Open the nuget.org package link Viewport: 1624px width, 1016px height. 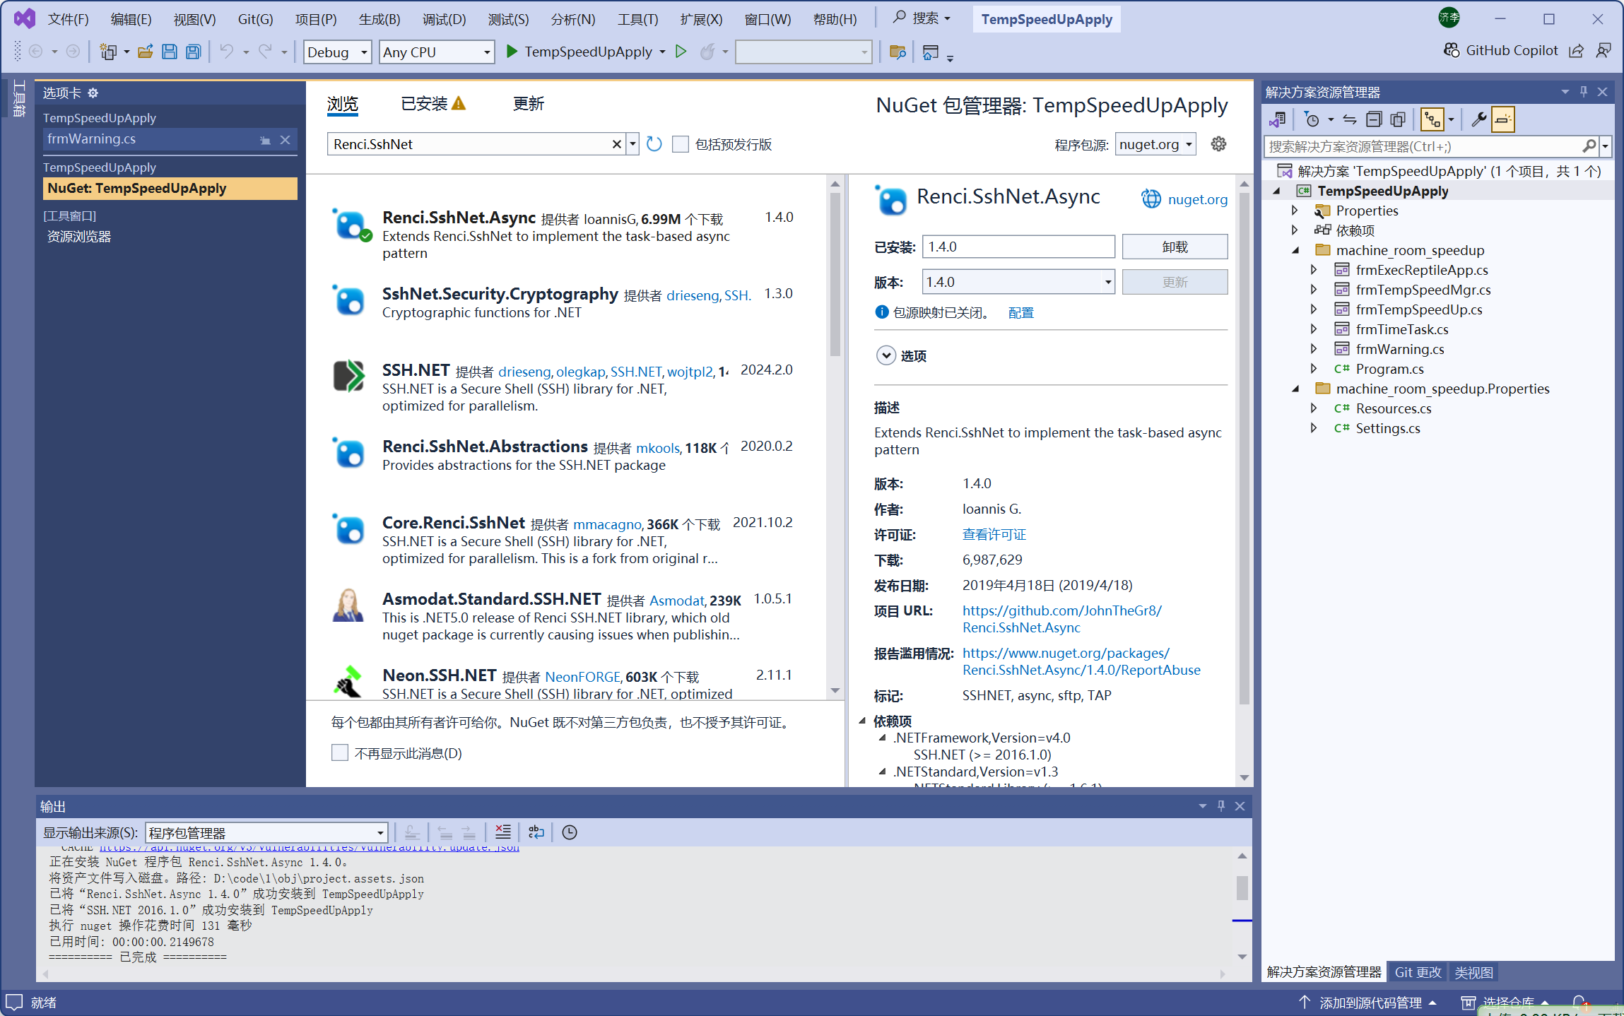(1197, 199)
